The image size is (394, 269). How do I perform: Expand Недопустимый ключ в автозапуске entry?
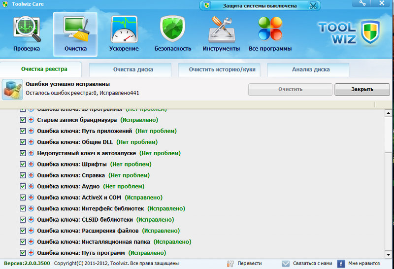31,153
